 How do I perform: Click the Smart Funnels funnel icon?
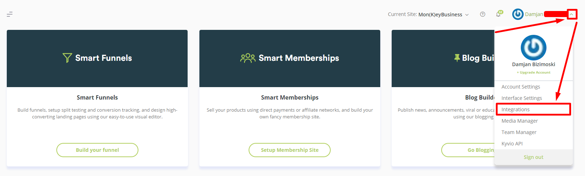click(67, 58)
